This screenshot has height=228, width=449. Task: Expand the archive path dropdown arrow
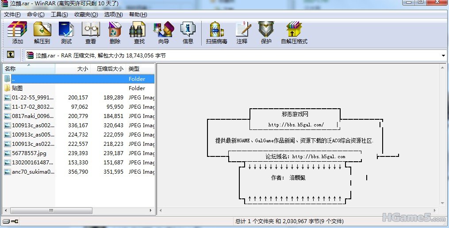pyautogui.click(x=443, y=56)
